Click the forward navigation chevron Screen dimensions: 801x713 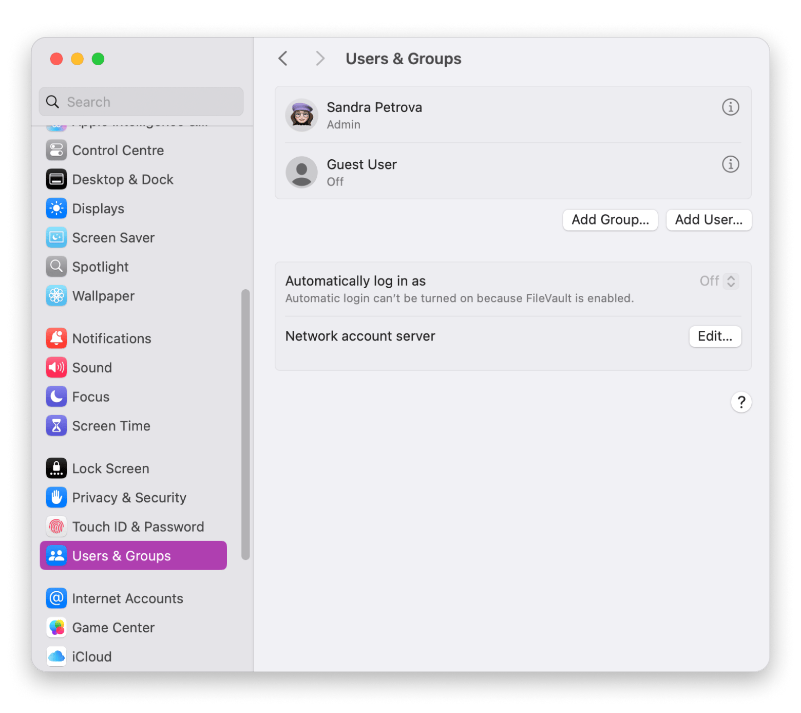(320, 59)
